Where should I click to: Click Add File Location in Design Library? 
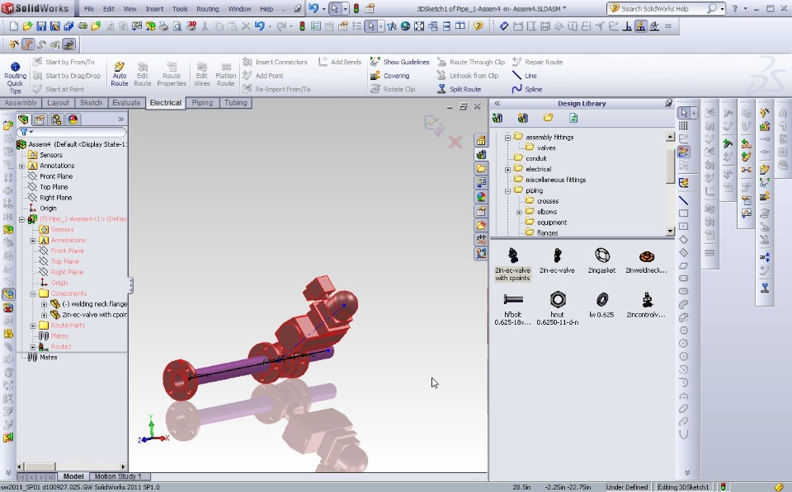click(x=523, y=118)
